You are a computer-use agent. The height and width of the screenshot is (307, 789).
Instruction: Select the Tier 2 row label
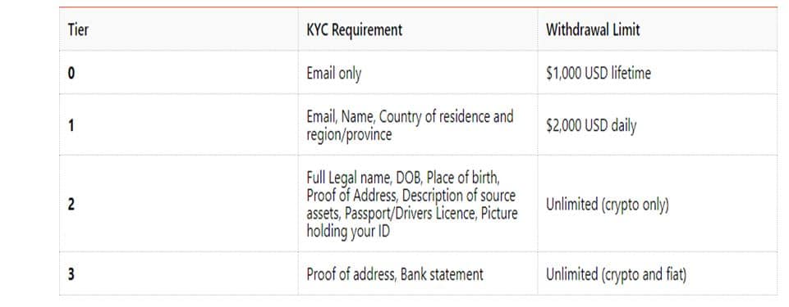(71, 205)
